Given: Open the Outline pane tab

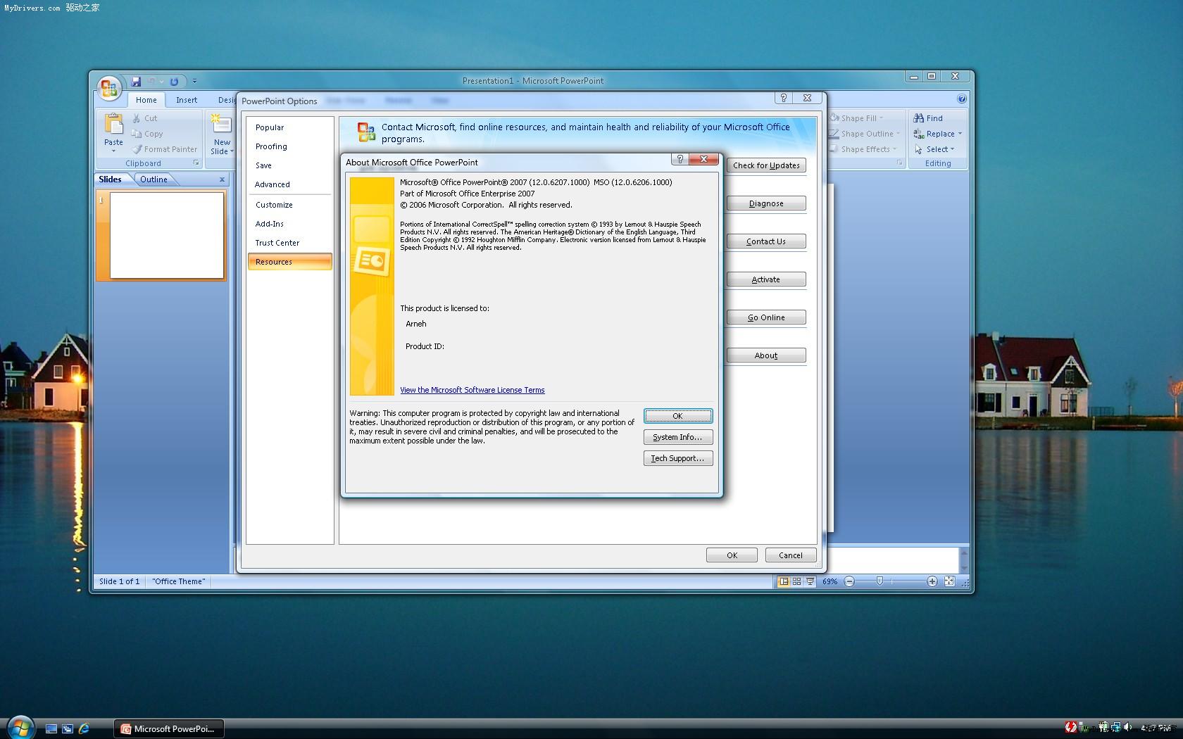Looking at the screenshot, I should click(154, 179).
